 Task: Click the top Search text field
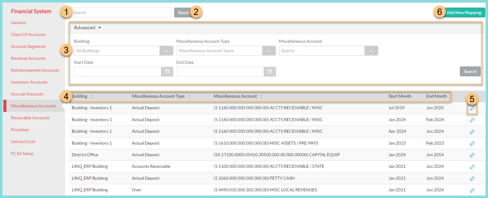tap(121, 13)
